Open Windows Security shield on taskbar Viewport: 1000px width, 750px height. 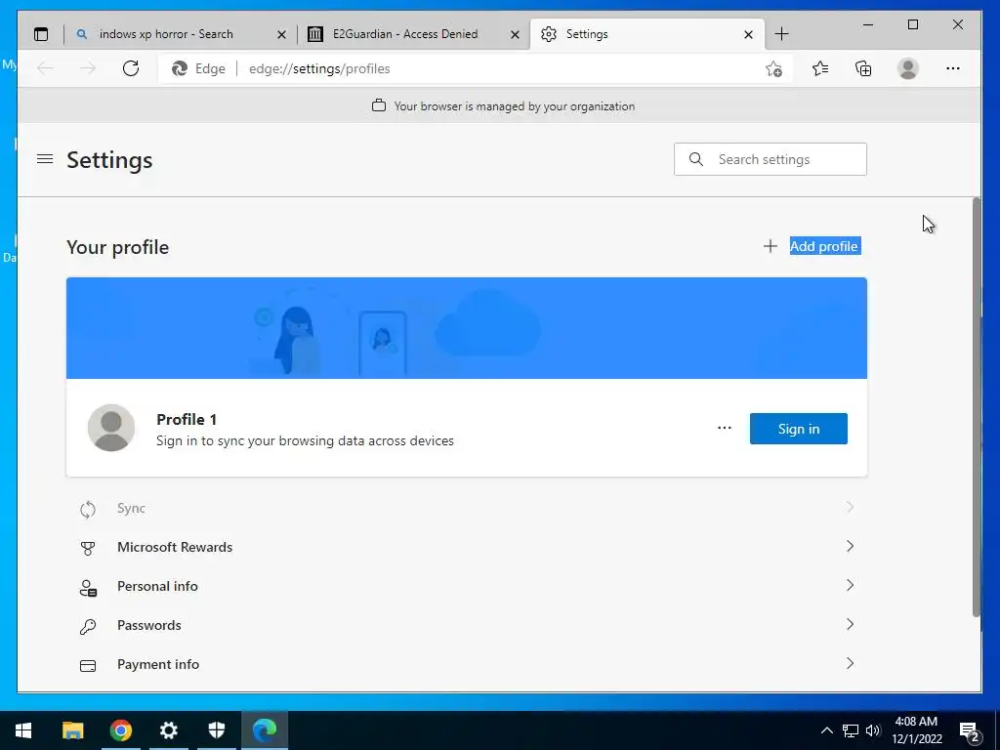point(217,730)
